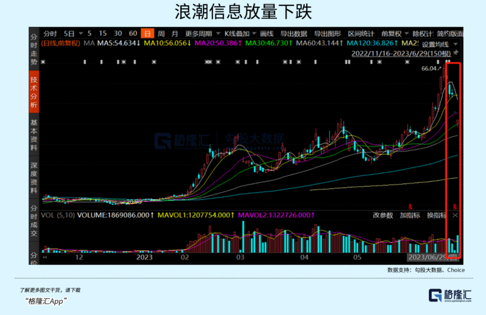Click the yellow MA10:56.056 value
486x315 pixels.
(x=167, y=43)
